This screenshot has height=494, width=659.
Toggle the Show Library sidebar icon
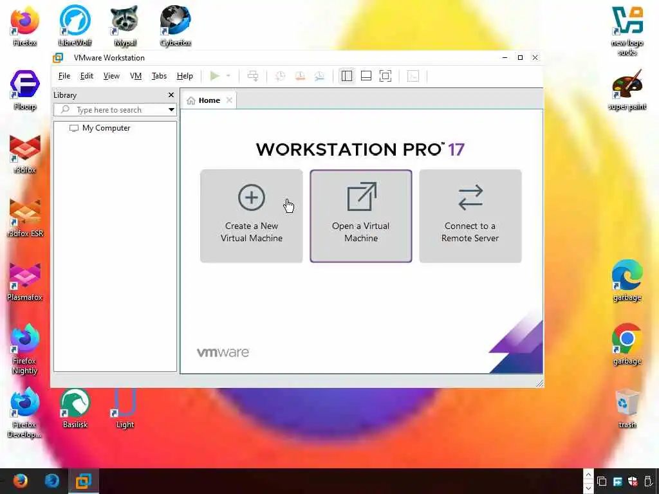pos(347,76)
